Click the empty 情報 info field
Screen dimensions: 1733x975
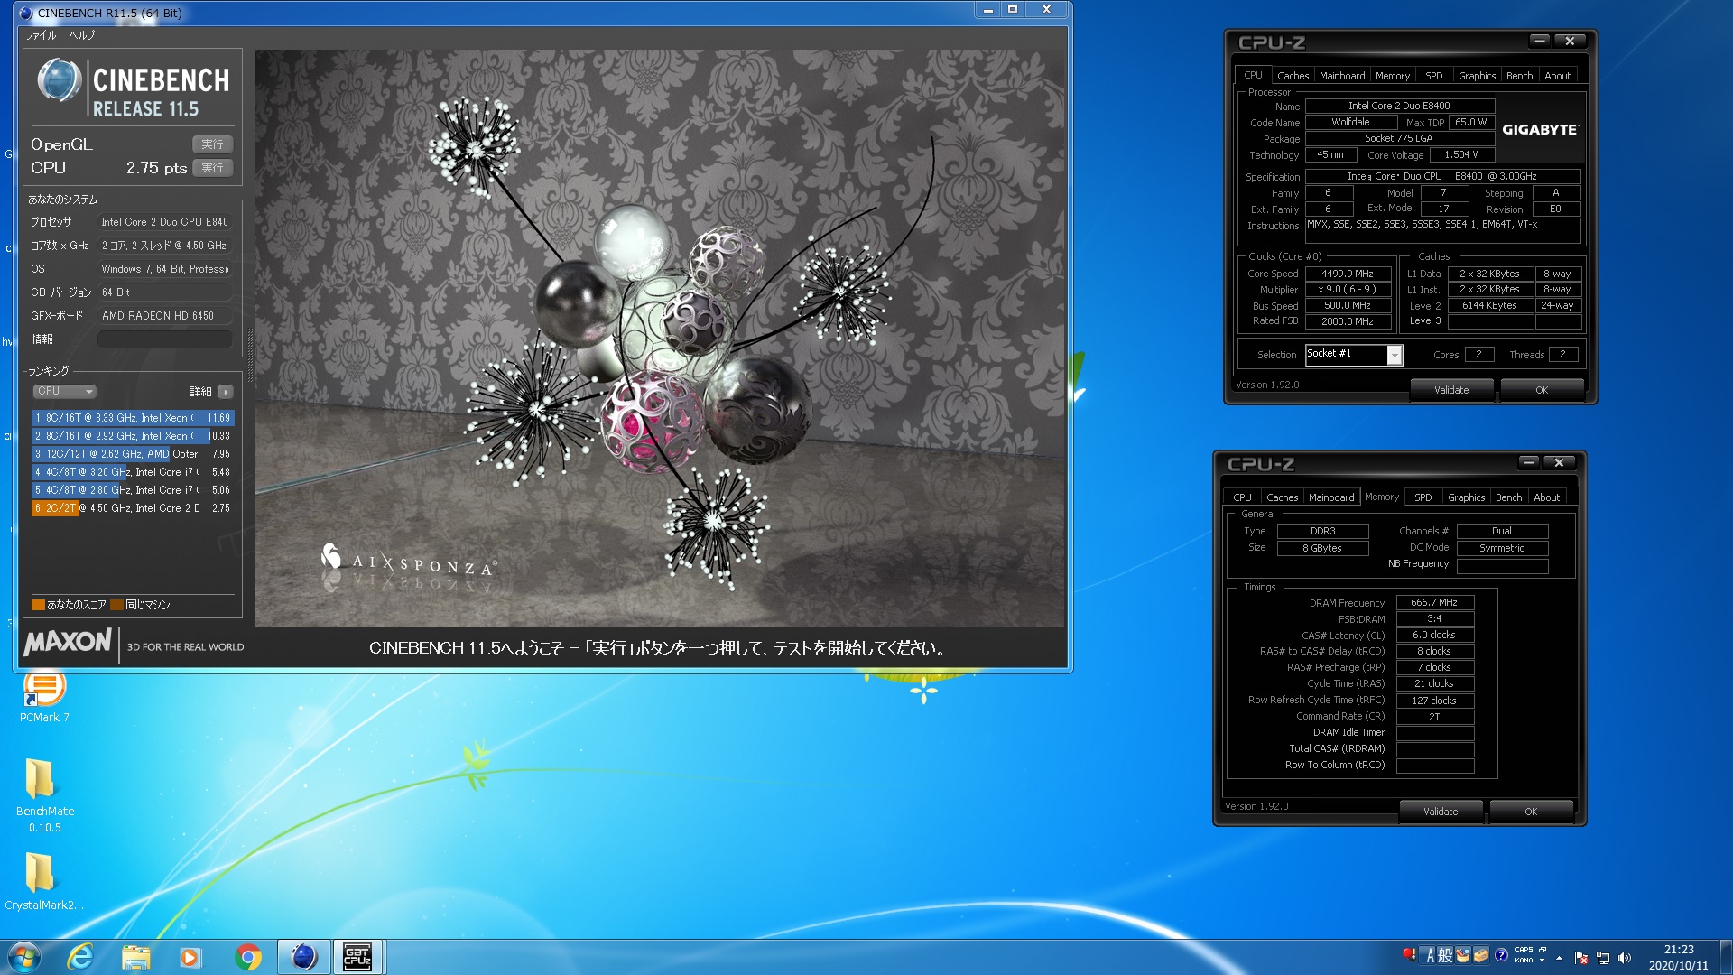[165, 339]
